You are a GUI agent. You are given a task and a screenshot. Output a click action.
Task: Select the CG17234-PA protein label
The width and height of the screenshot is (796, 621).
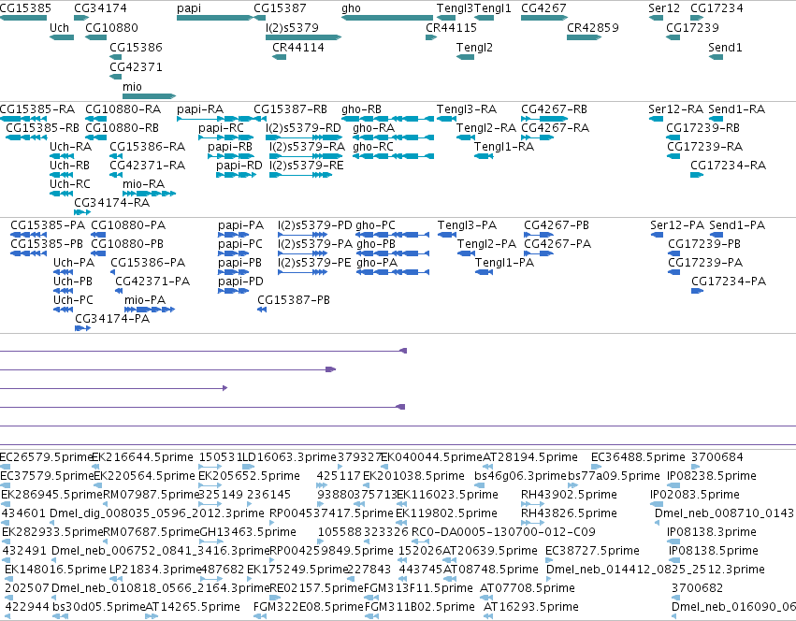tap(729, 282)
